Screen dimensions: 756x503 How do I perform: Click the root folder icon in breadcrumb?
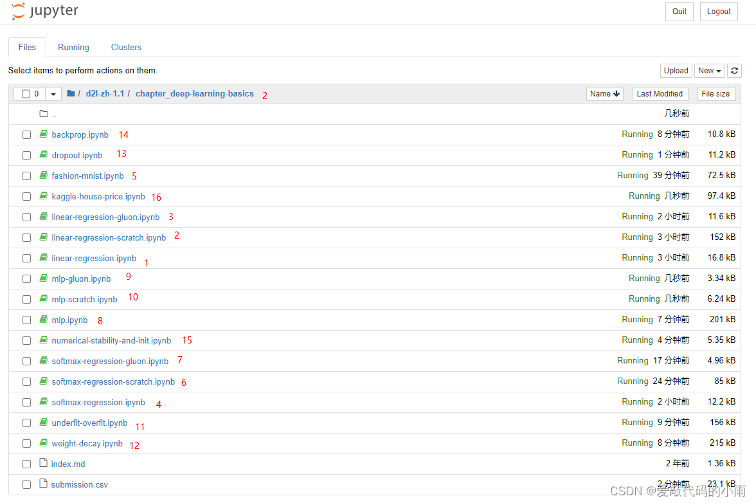point(71,93)
